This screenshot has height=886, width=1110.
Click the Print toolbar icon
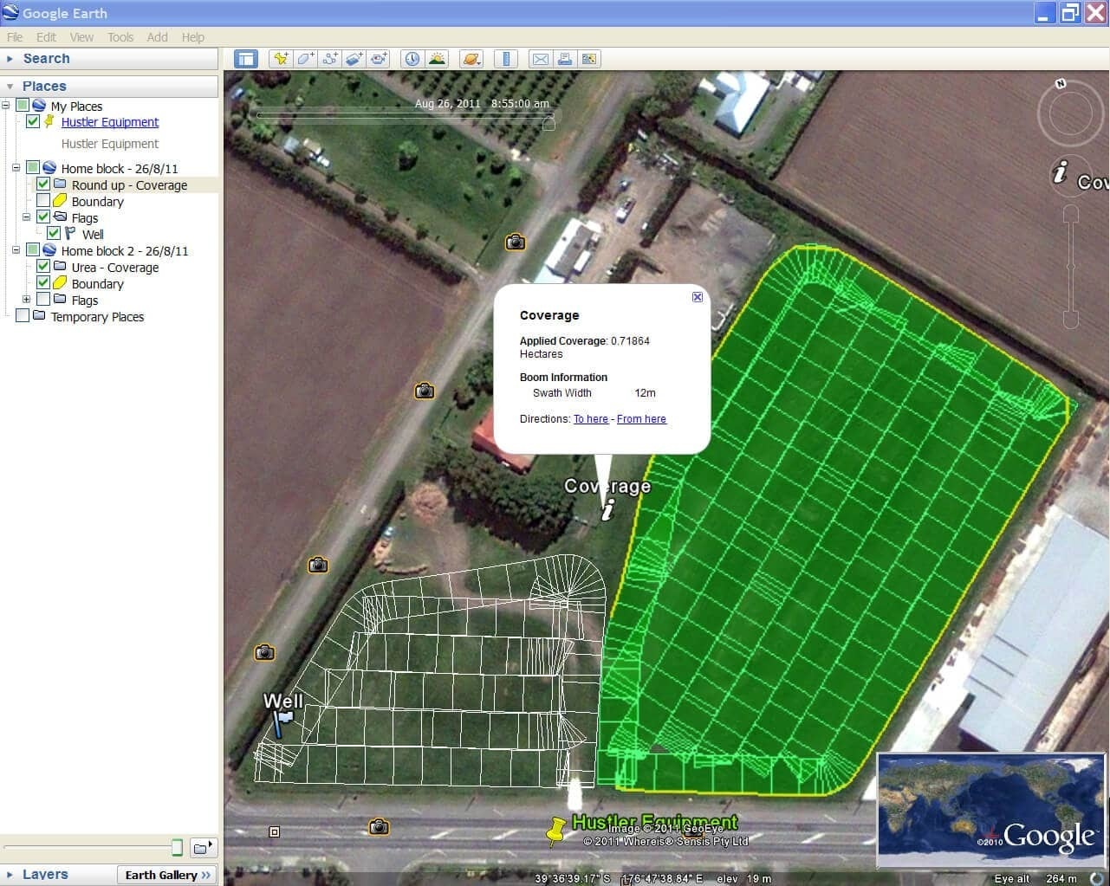[565, 59]
